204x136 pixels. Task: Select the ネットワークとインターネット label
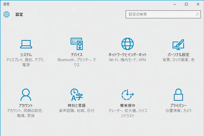[x=128, y=54]
